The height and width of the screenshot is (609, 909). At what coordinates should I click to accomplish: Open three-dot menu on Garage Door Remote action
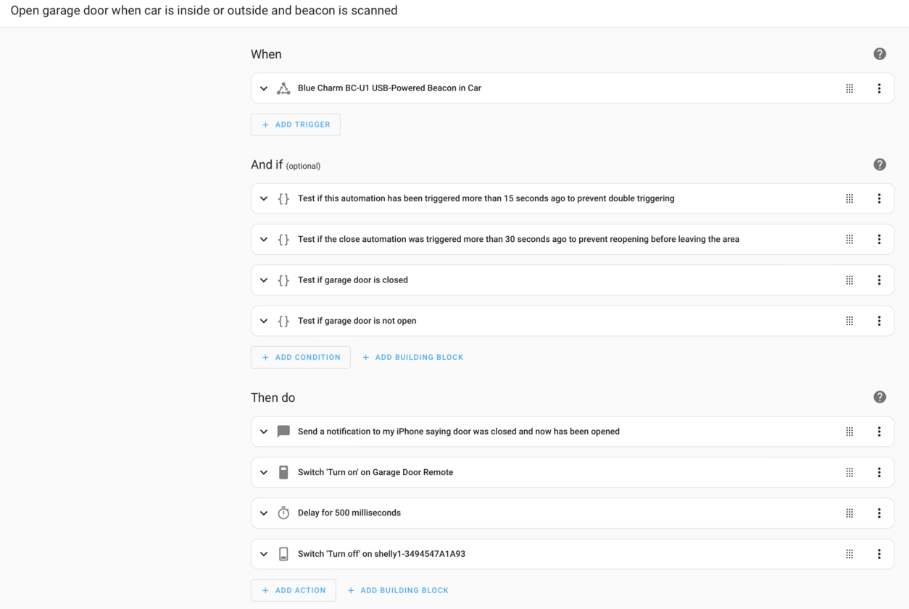coord(879,472)
